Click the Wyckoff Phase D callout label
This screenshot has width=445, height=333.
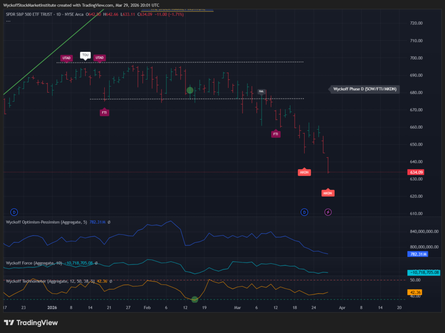364,89
